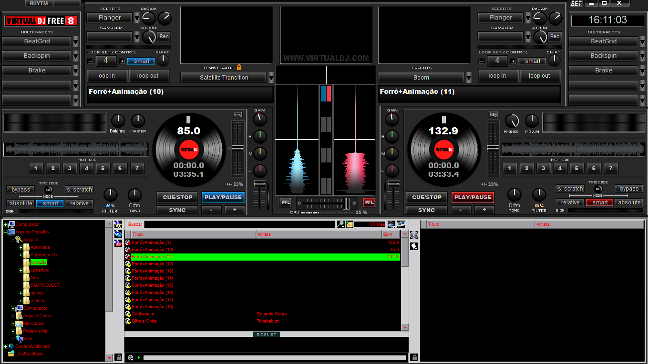Open search options via the magnifier icon
The height and width of the screenshot is (364, 648).
pyautogui.click(x=341, y=224)
